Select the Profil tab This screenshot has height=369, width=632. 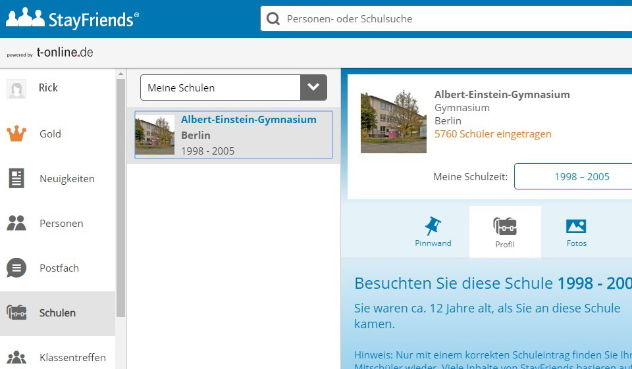[x=505, y=232]
